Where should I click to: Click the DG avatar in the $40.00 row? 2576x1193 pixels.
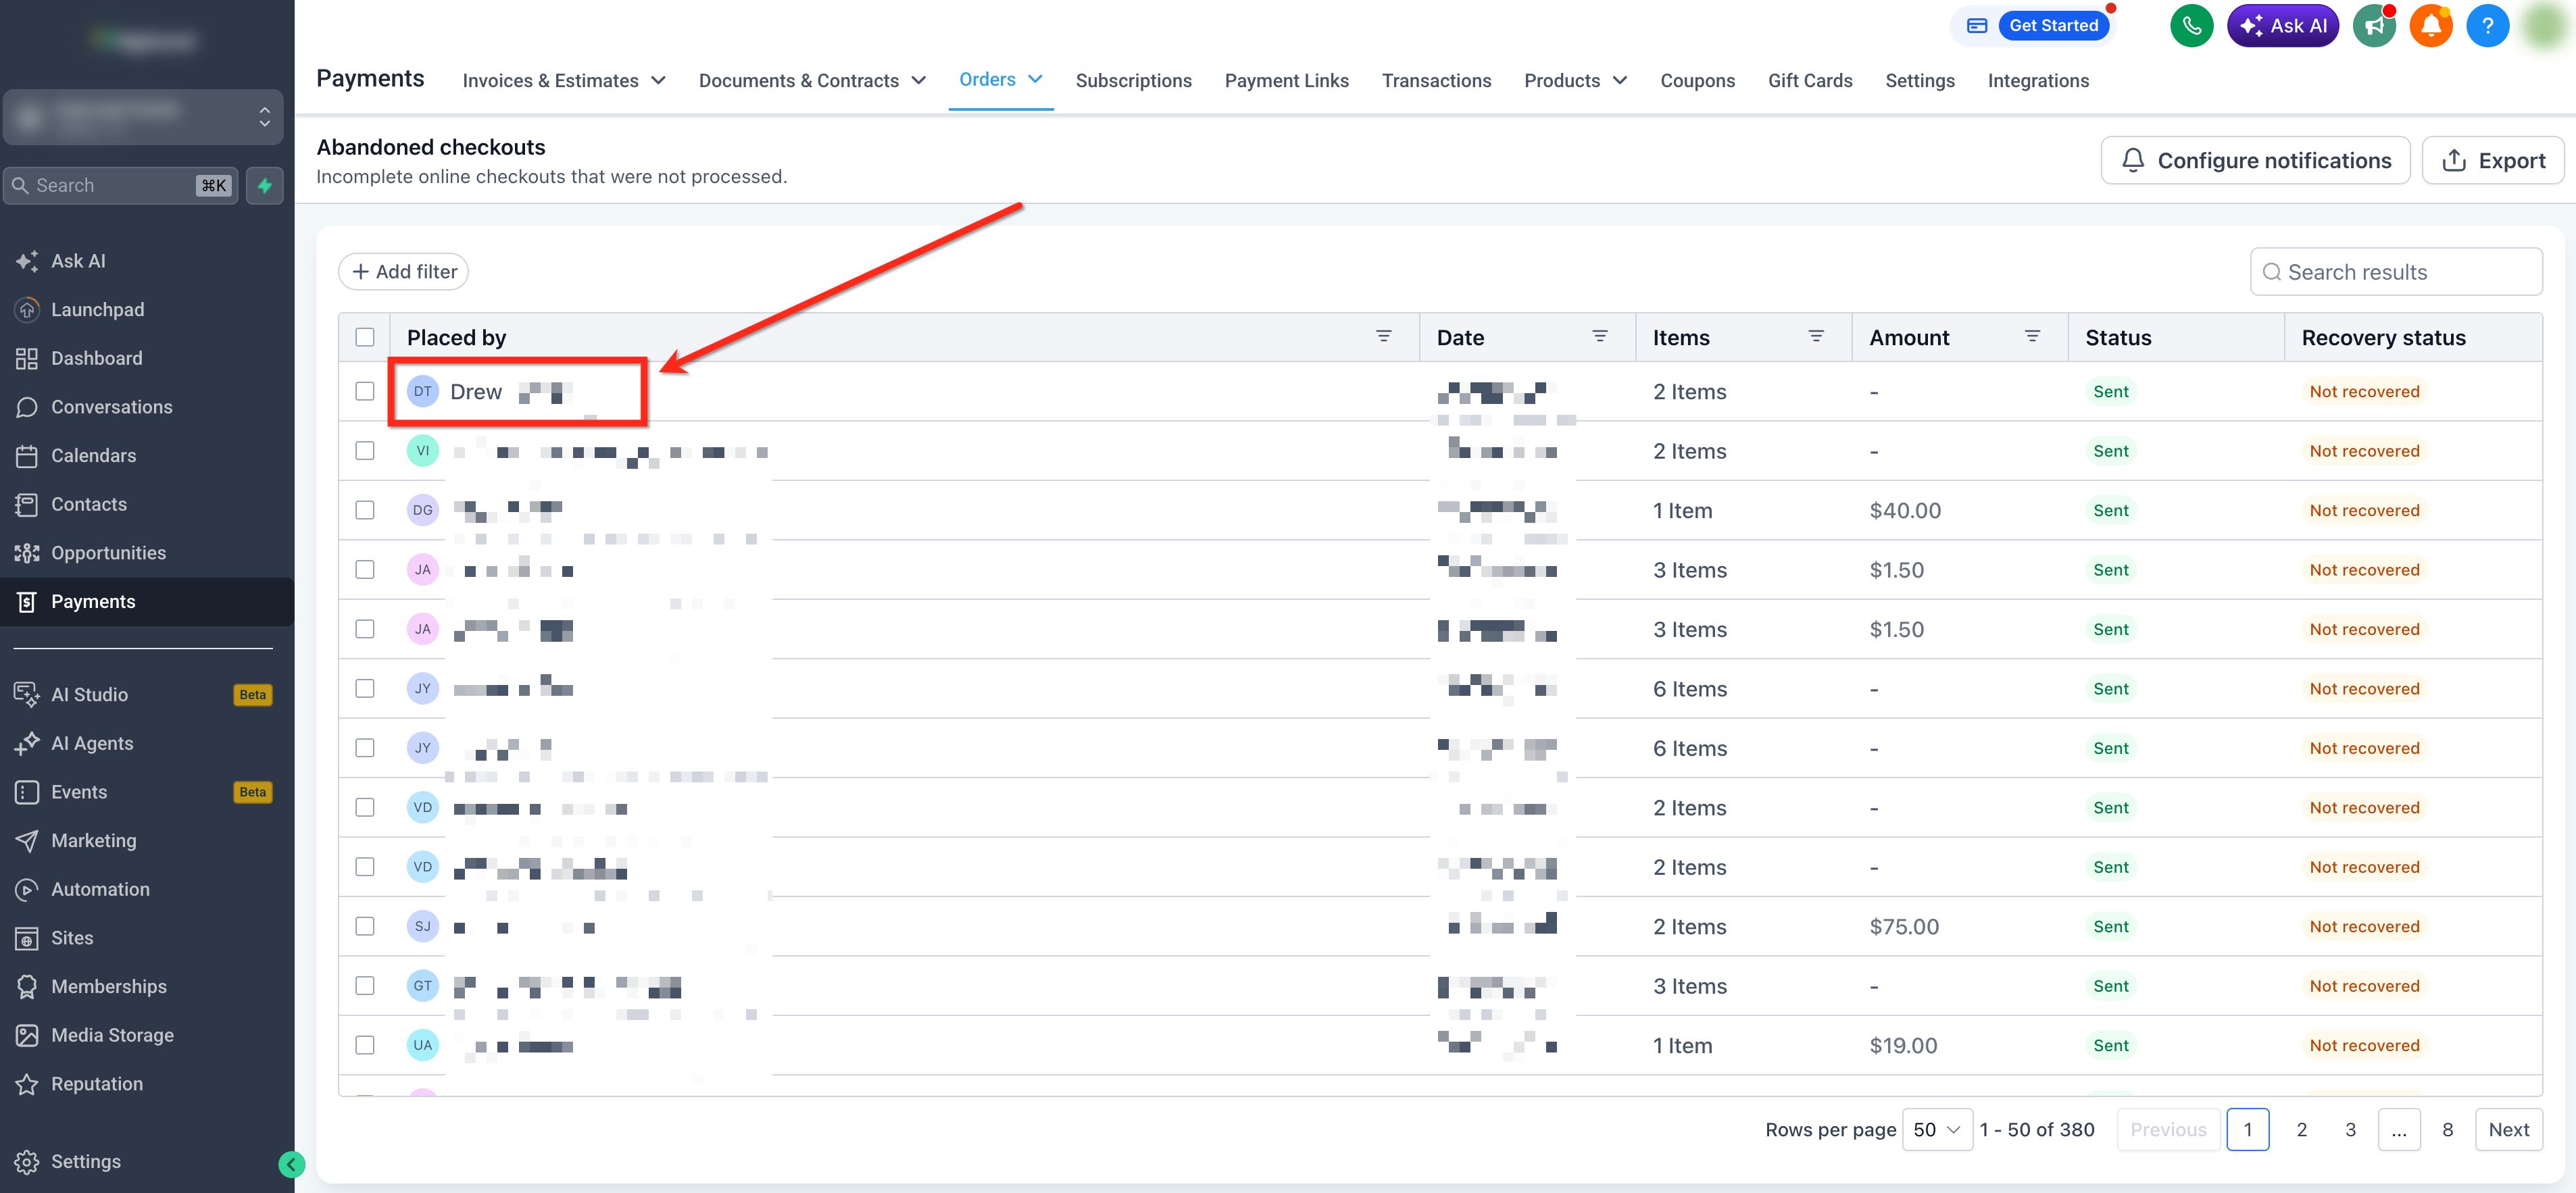tap(423, 510)
